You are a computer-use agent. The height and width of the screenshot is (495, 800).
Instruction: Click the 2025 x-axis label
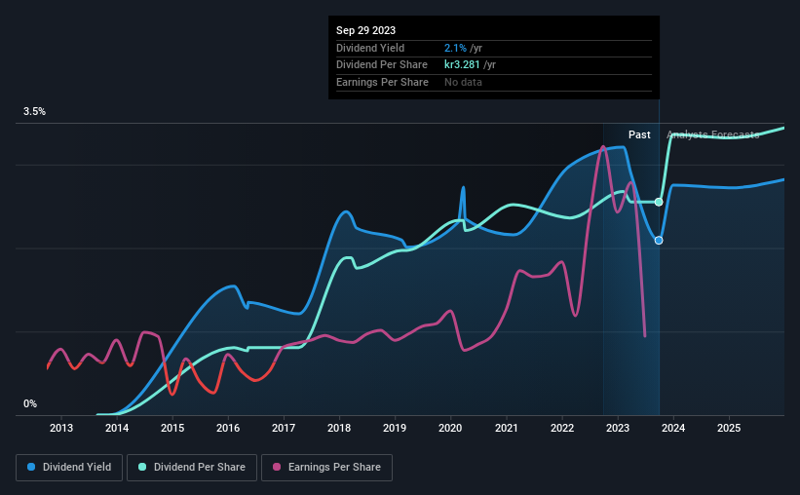[729, 428]
